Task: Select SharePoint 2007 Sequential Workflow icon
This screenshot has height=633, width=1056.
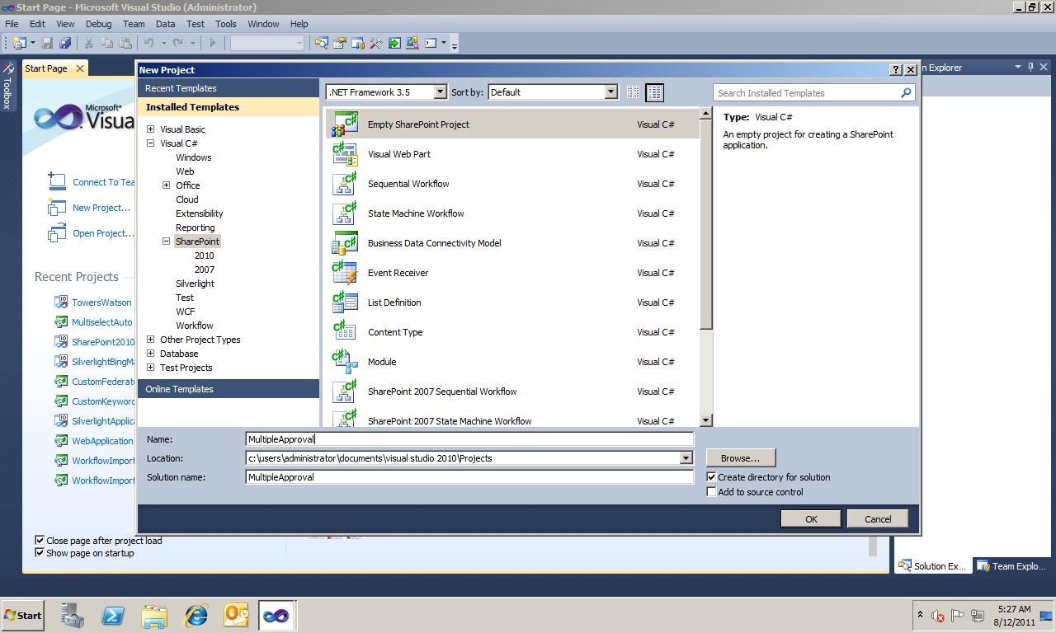Action: tap(344, 392)
